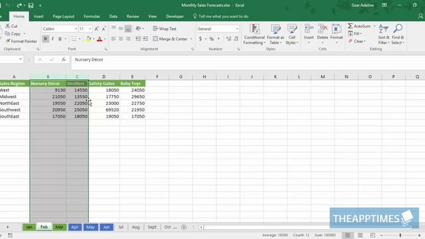Click the Format cells icon
Screen dimensions: 425x239
[x=337, y=29]
